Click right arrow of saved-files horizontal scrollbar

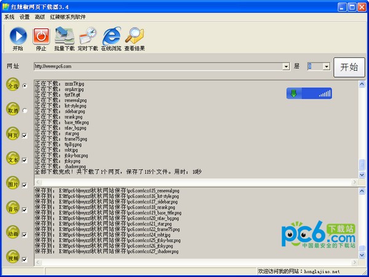[x=354, y=262]
